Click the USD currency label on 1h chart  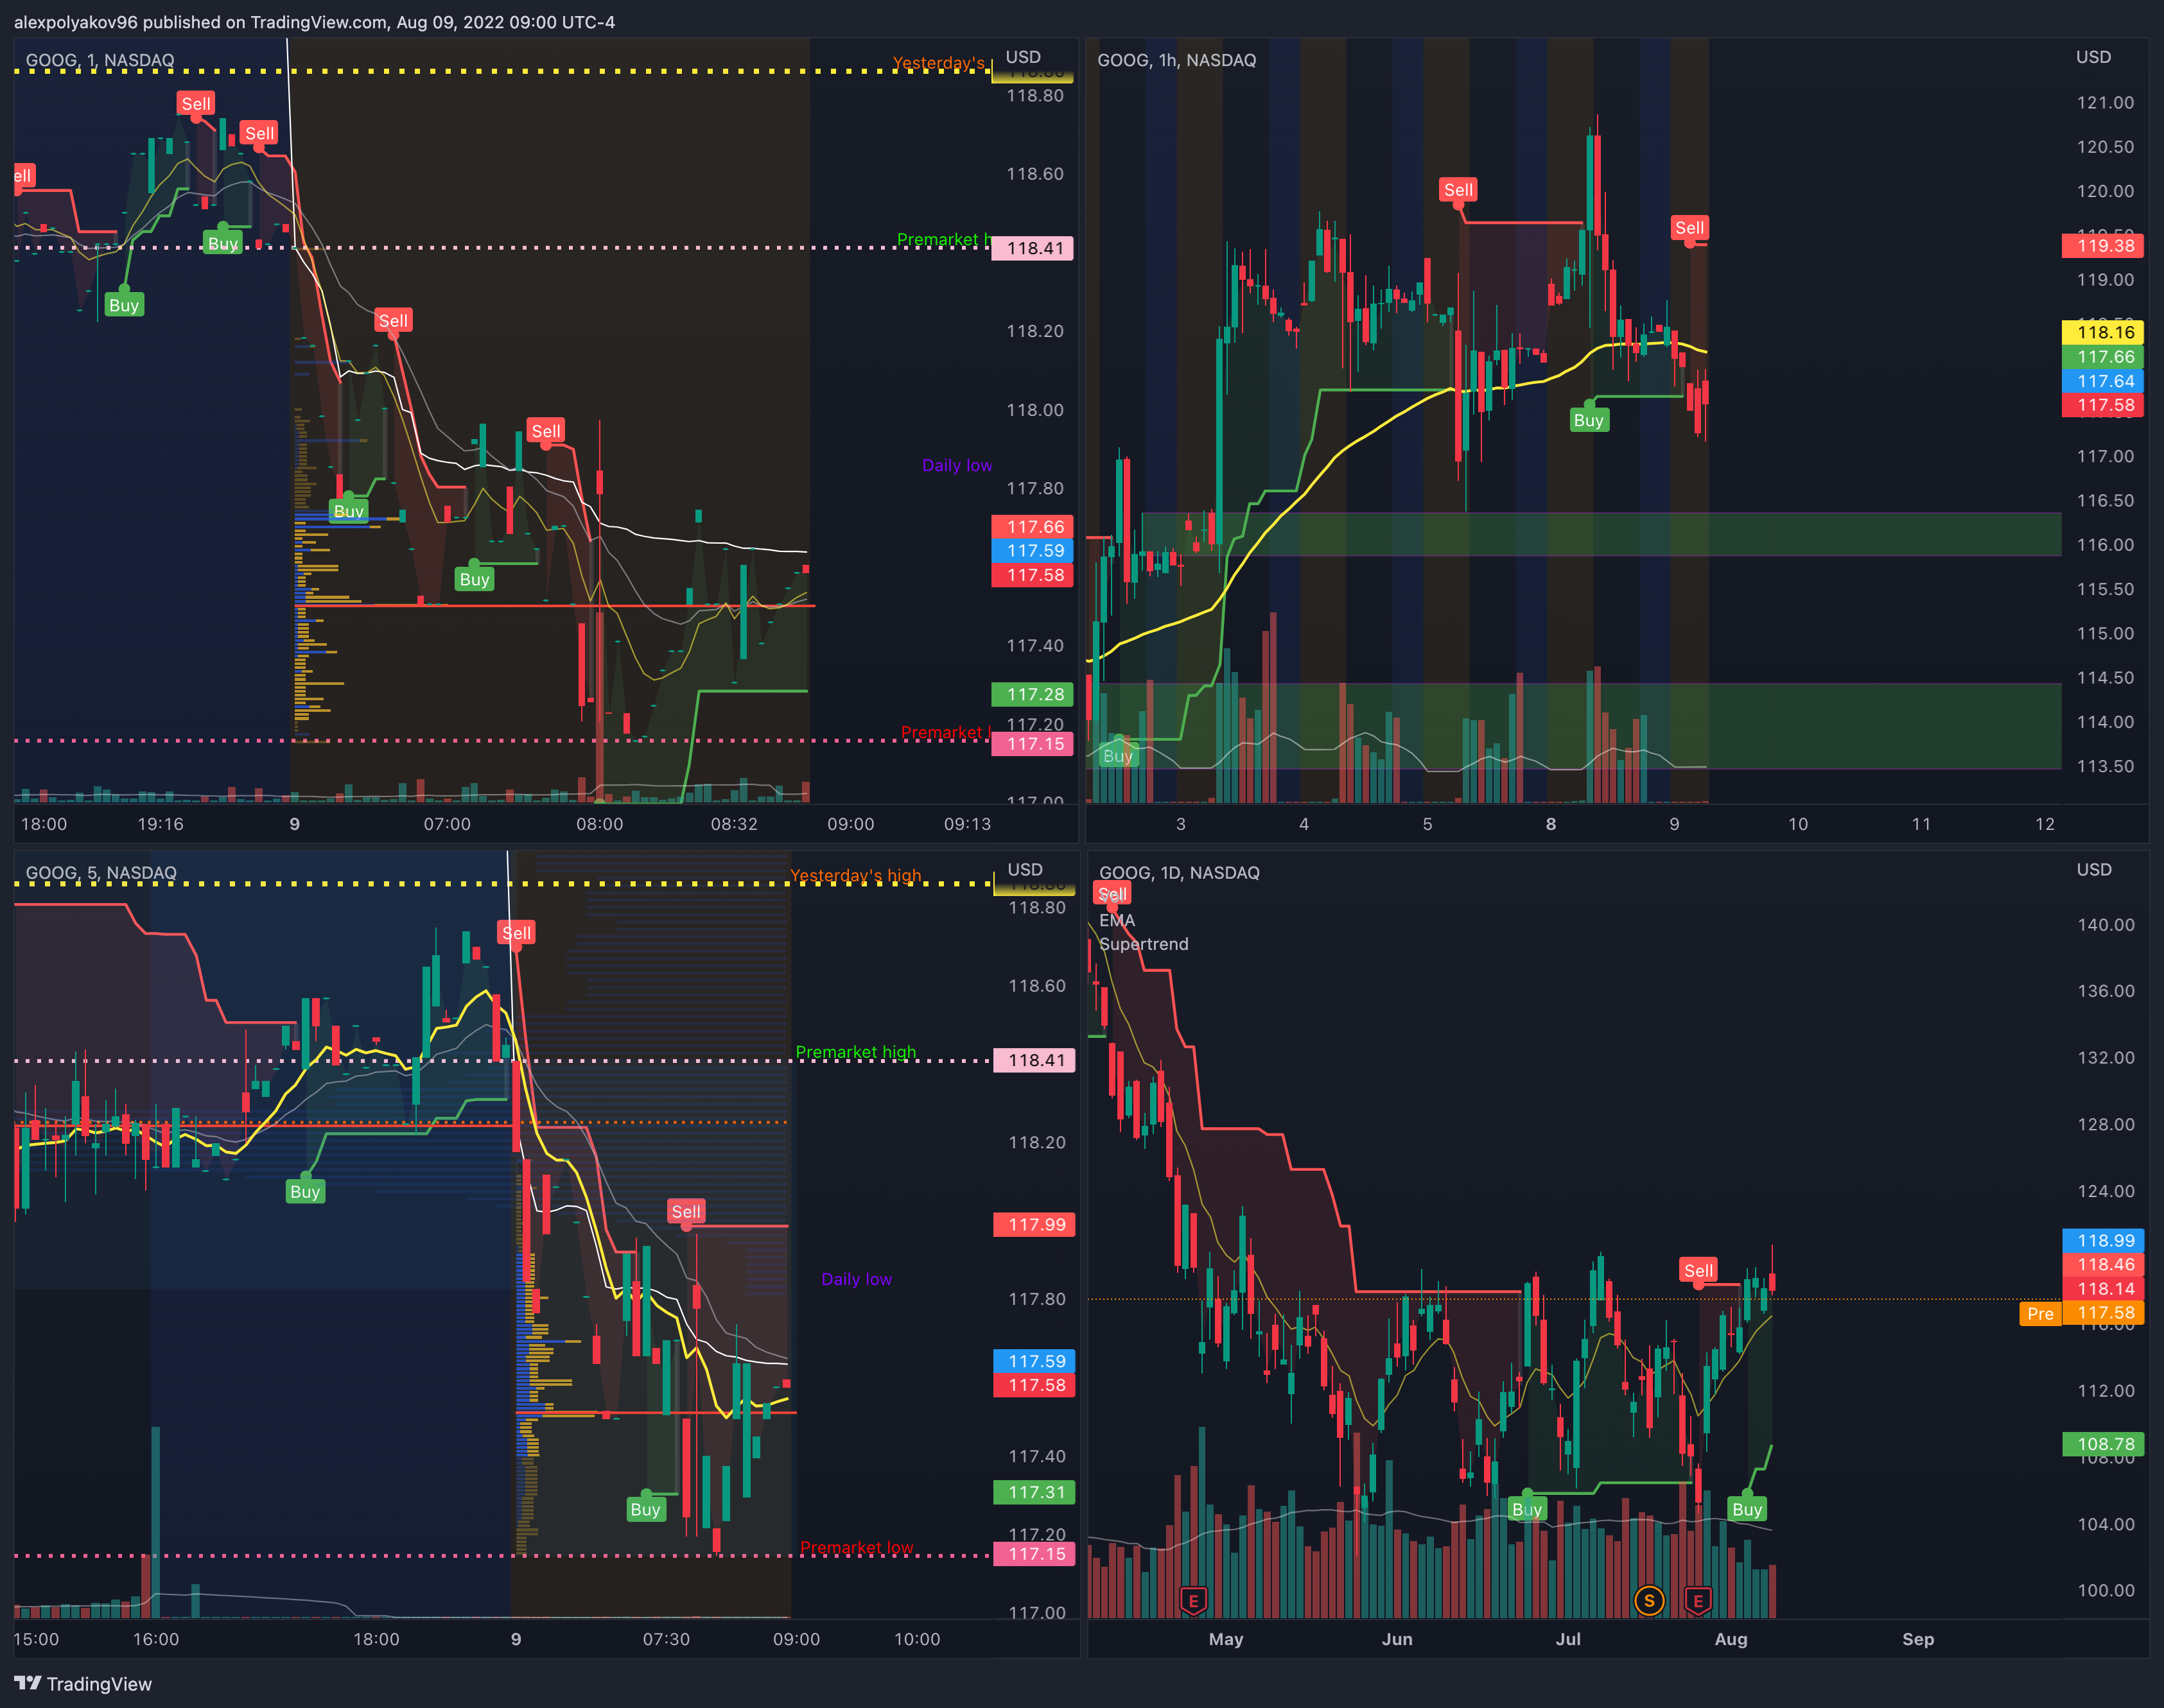[x=2093, y=57]
